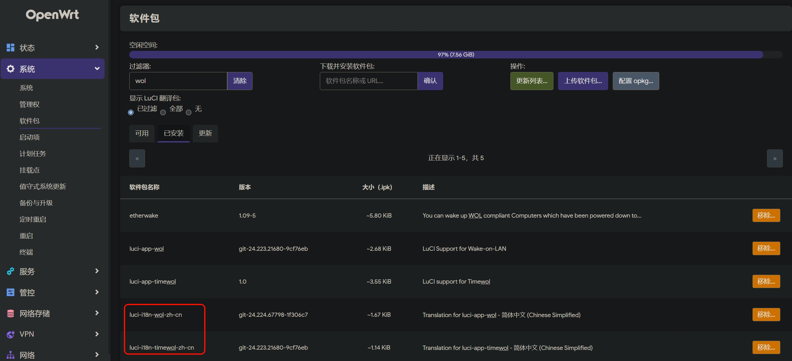The height and width of the screenshot is (361, 792).
Task: Select the 无 radio button
Action: (x=189, y=112)
